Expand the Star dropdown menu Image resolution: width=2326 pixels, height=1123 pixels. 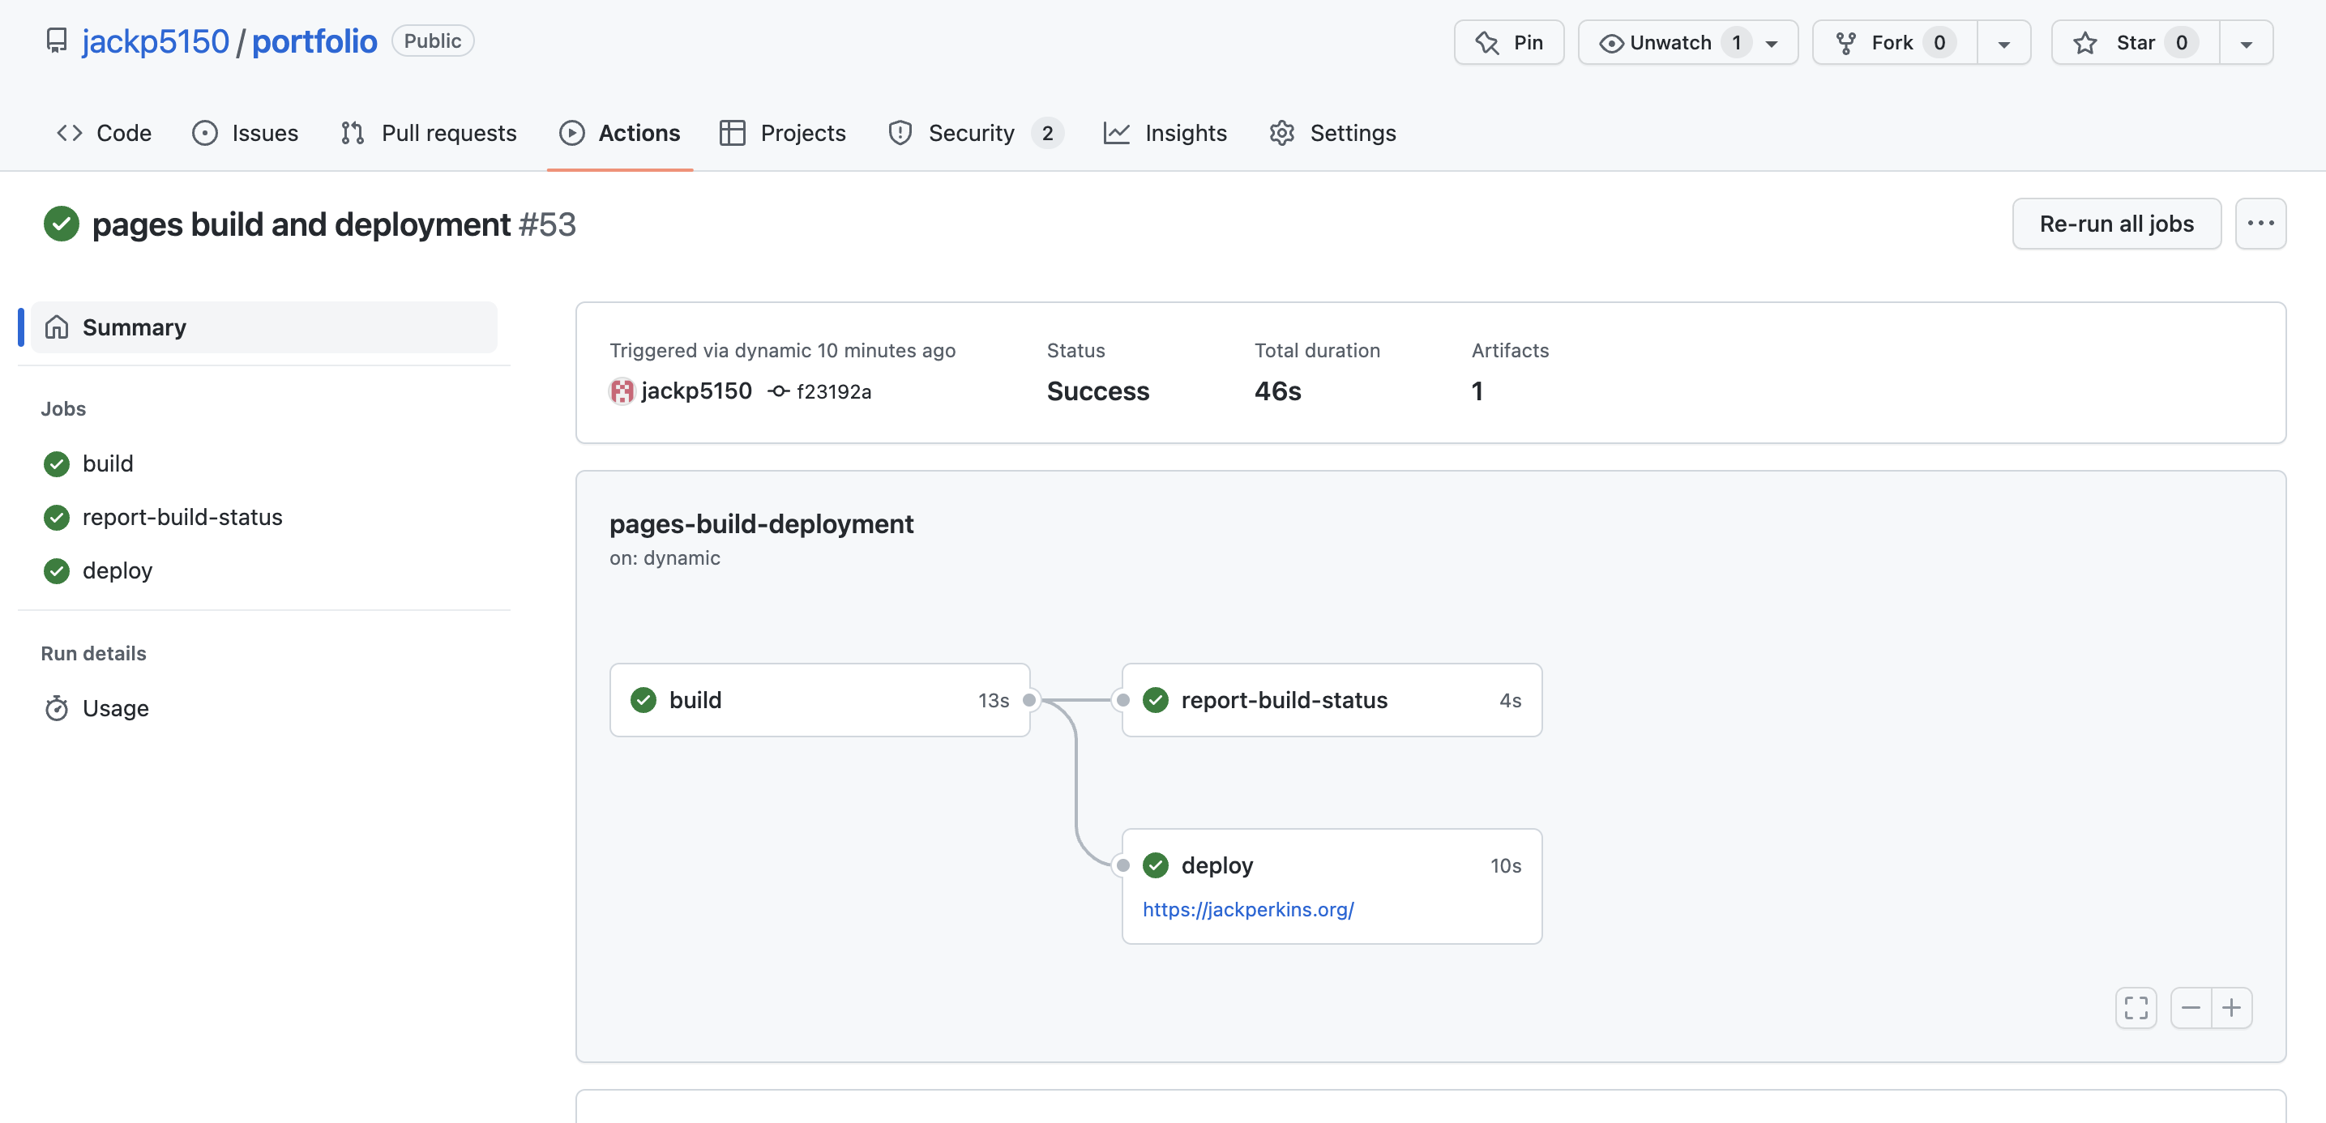pos(2246,41)
